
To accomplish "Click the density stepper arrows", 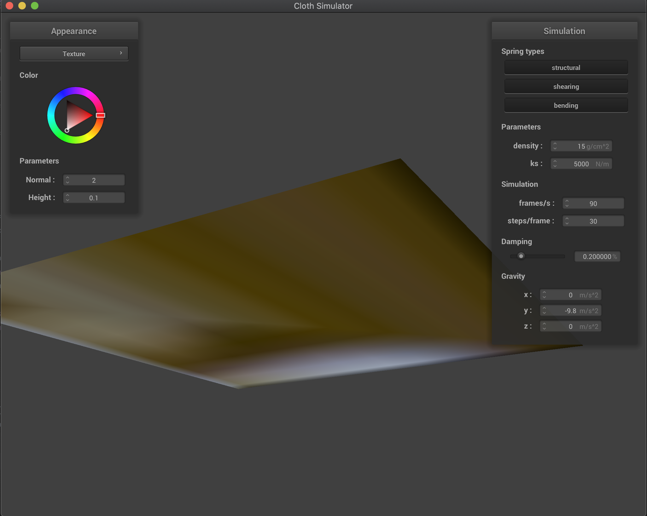I will click(555, 146).
